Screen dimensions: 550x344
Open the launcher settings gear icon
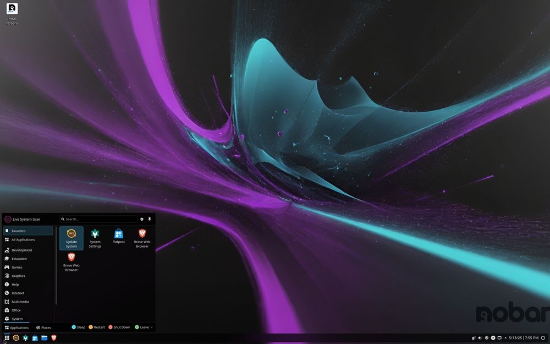pyautogui.click(x=142, y=219)
